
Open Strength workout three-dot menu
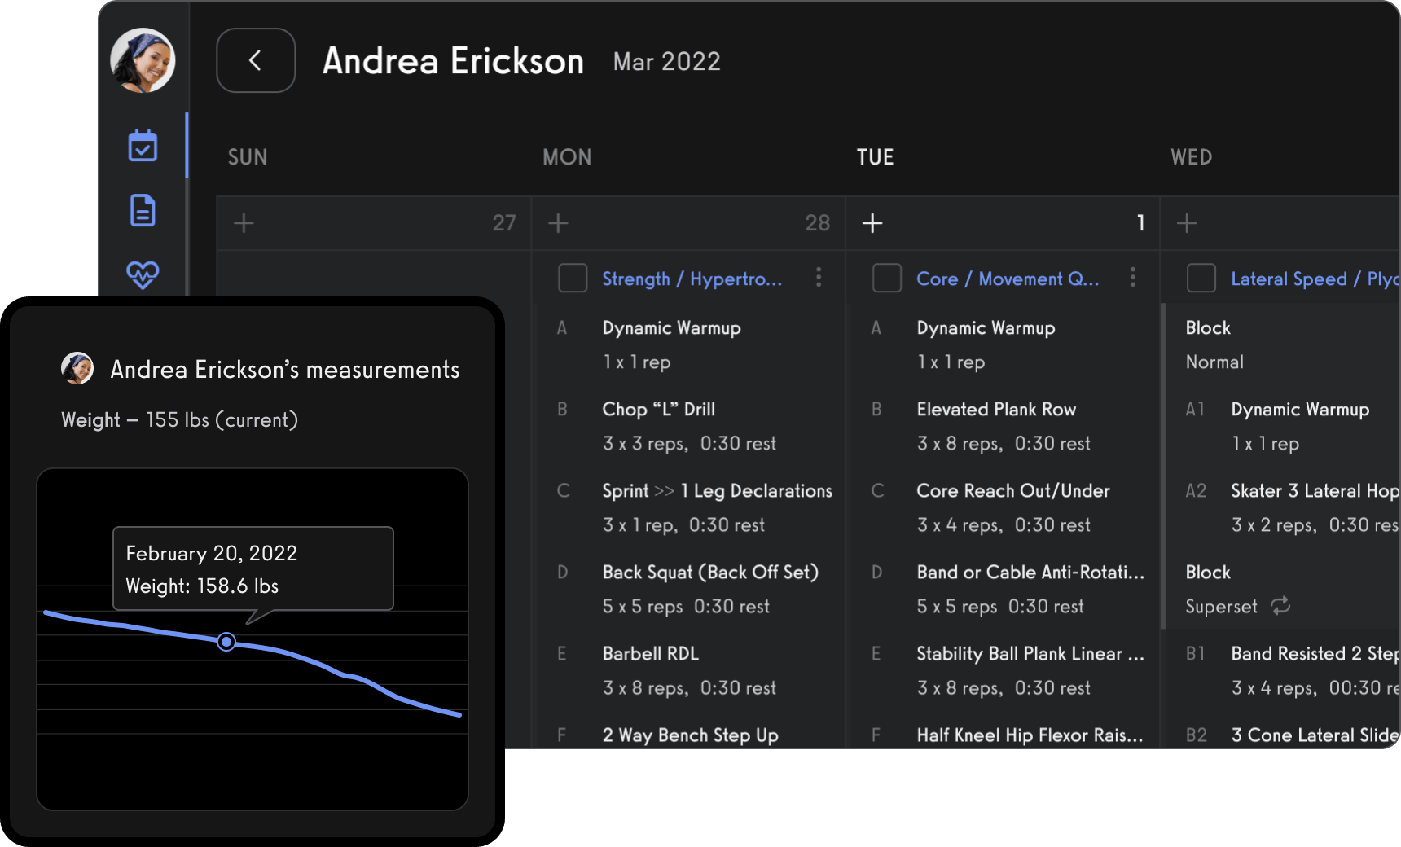pos(819,278)
